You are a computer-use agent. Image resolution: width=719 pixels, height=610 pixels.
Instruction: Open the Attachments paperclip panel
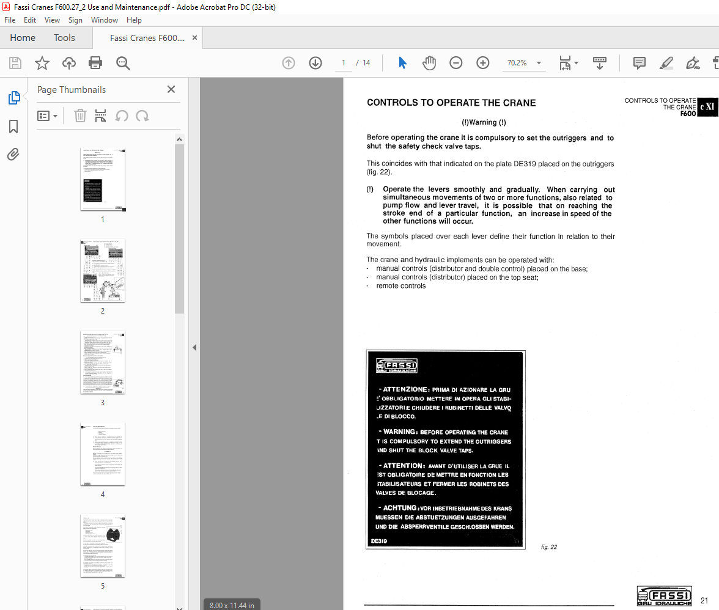(13, 155)
